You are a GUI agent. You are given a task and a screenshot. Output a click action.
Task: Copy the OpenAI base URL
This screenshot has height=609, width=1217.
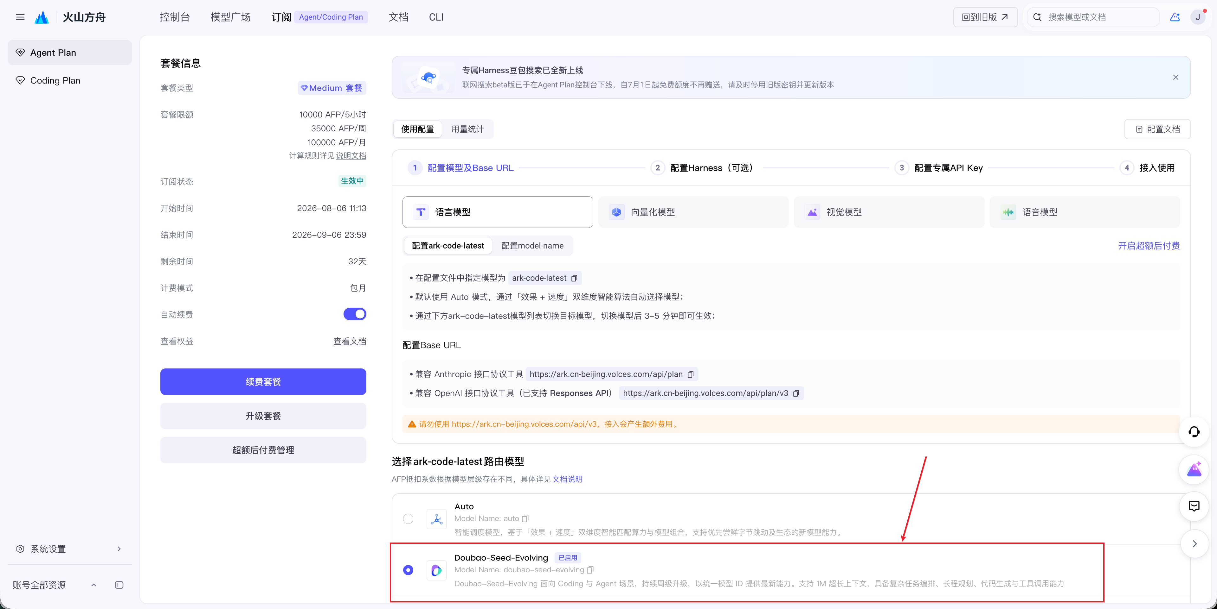(x=796, y=393)
